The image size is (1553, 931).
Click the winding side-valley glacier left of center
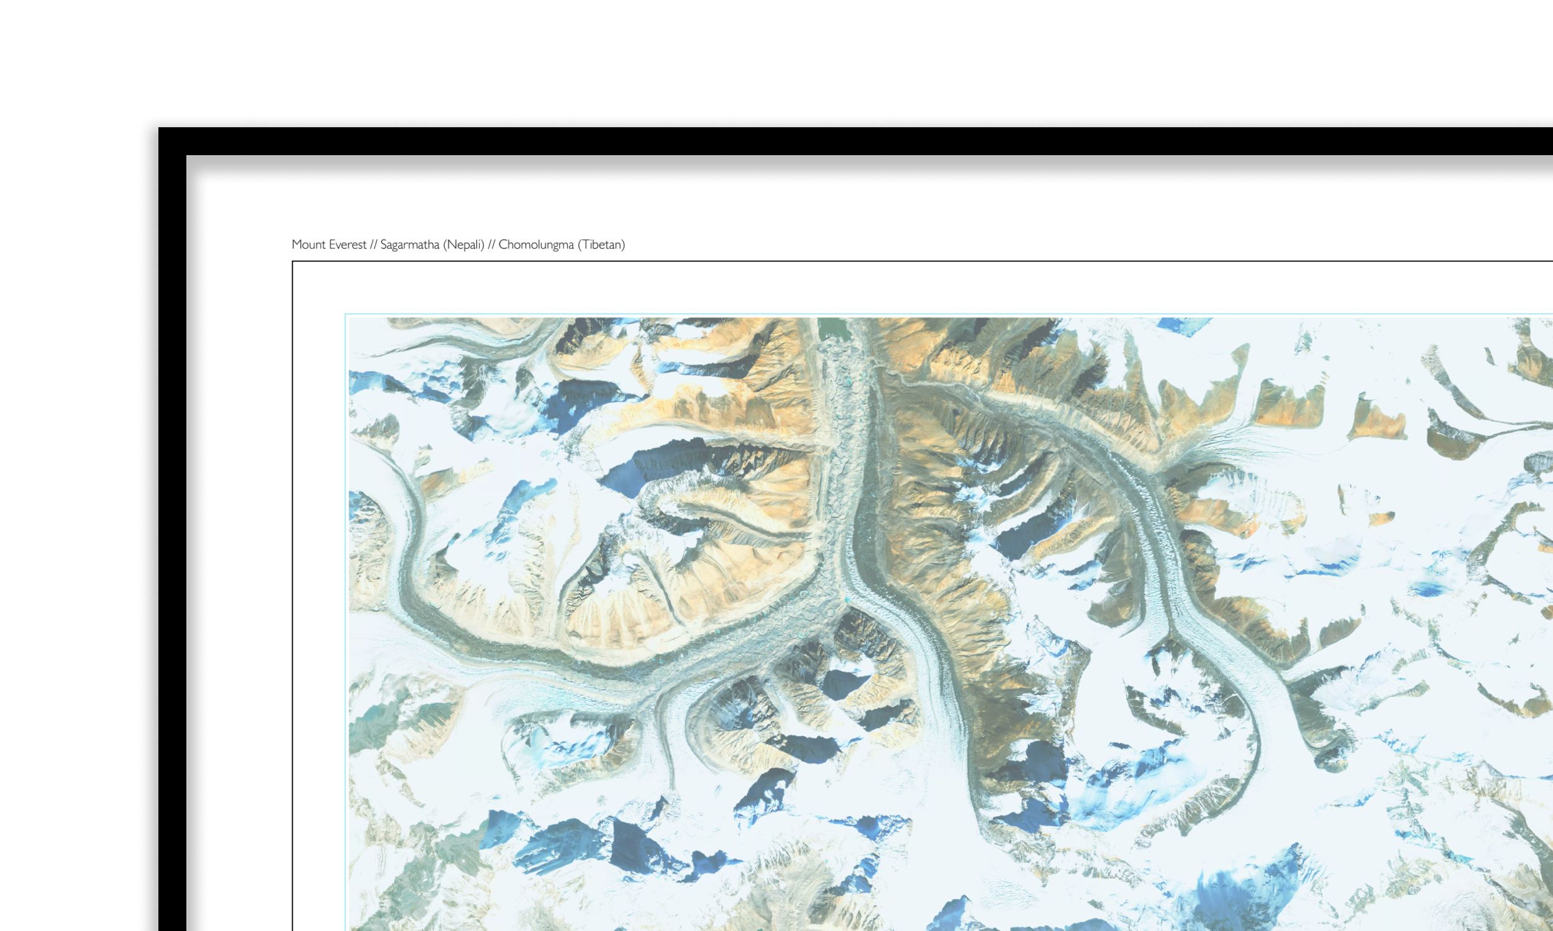point(722,515)
